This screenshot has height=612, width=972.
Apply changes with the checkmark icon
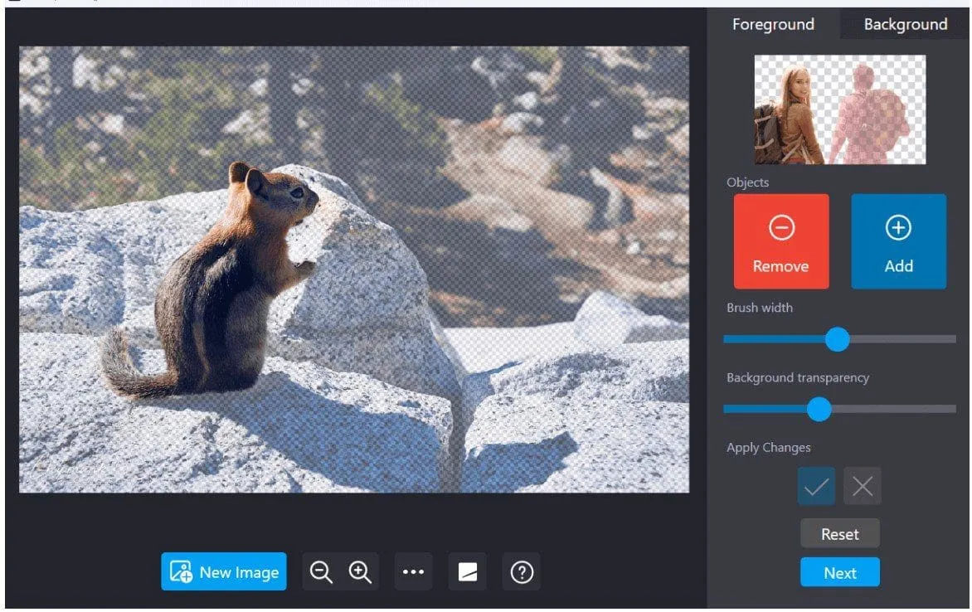[817, 487]
